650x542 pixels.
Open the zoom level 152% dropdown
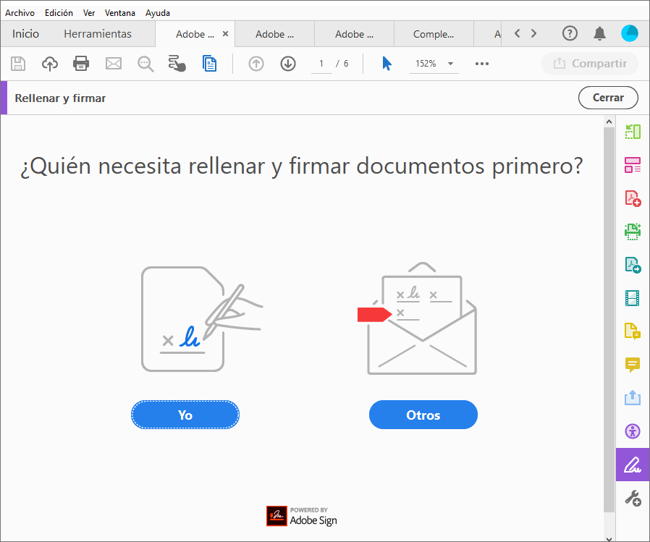click(x=433, y=64)
